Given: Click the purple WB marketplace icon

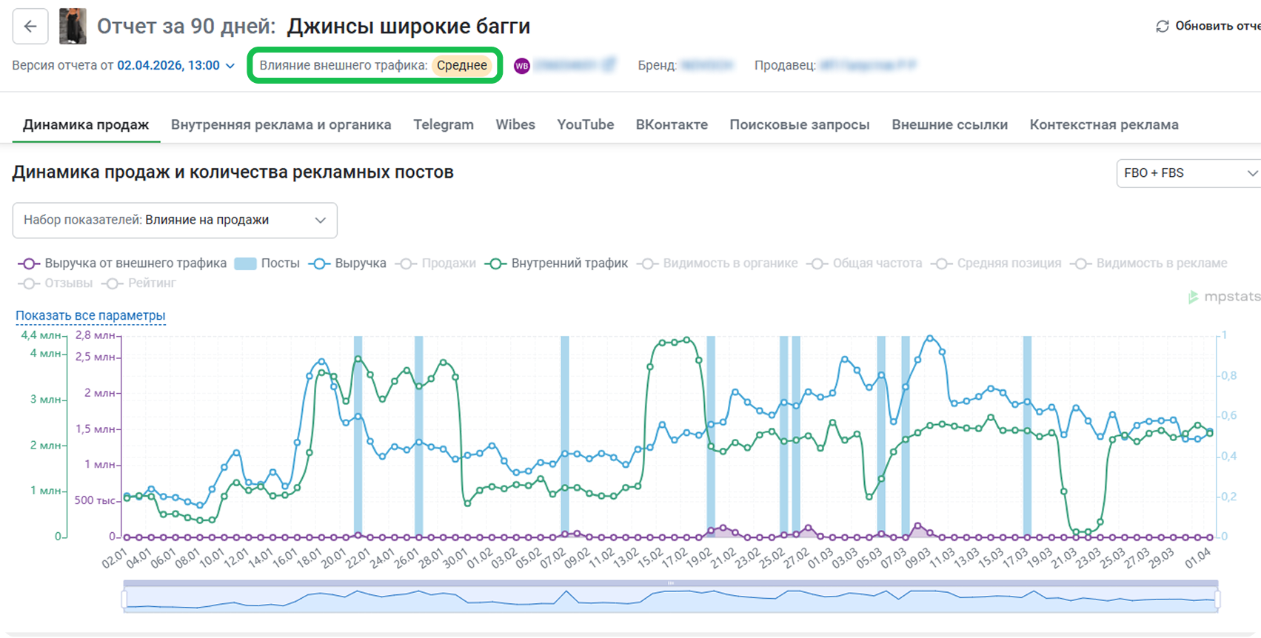Looking at the screenshot, I should point(522,66).
